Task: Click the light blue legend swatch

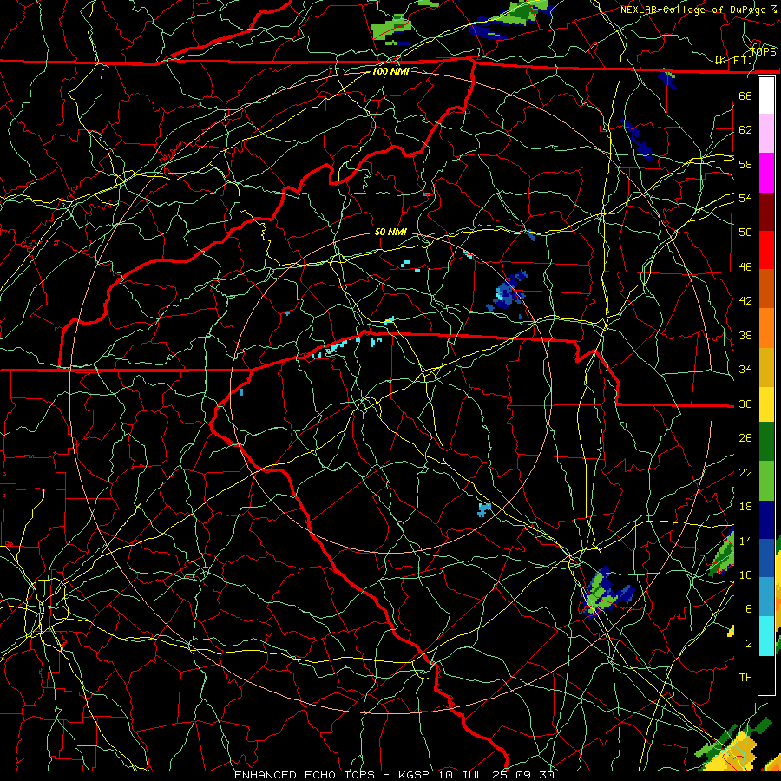Action: [766, 597]
